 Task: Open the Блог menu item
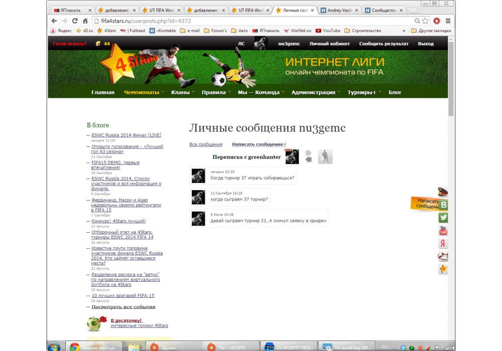pos(395,92)
